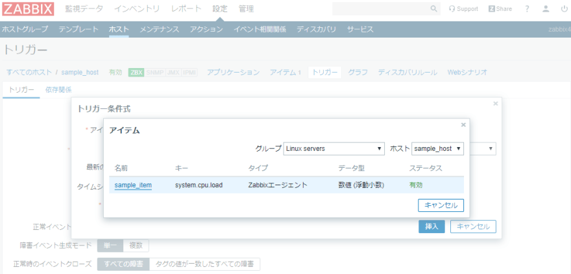
Task: Click the Zabbixエージェント type cell
Action: click(278, 185)
